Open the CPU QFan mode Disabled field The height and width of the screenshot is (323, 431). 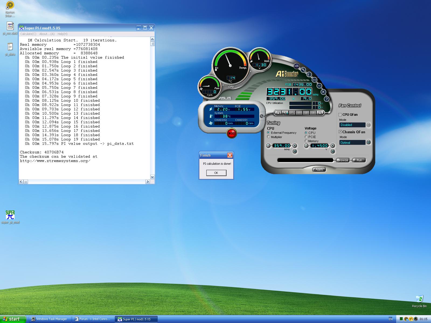[x=352, y=125]
